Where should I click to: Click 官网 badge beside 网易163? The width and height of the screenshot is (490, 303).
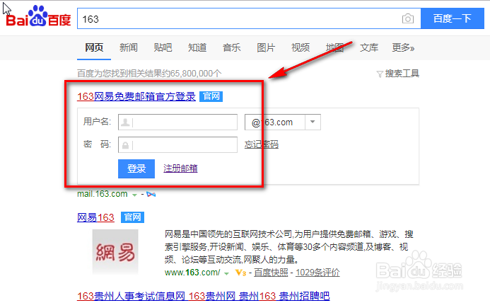(132, 217)
